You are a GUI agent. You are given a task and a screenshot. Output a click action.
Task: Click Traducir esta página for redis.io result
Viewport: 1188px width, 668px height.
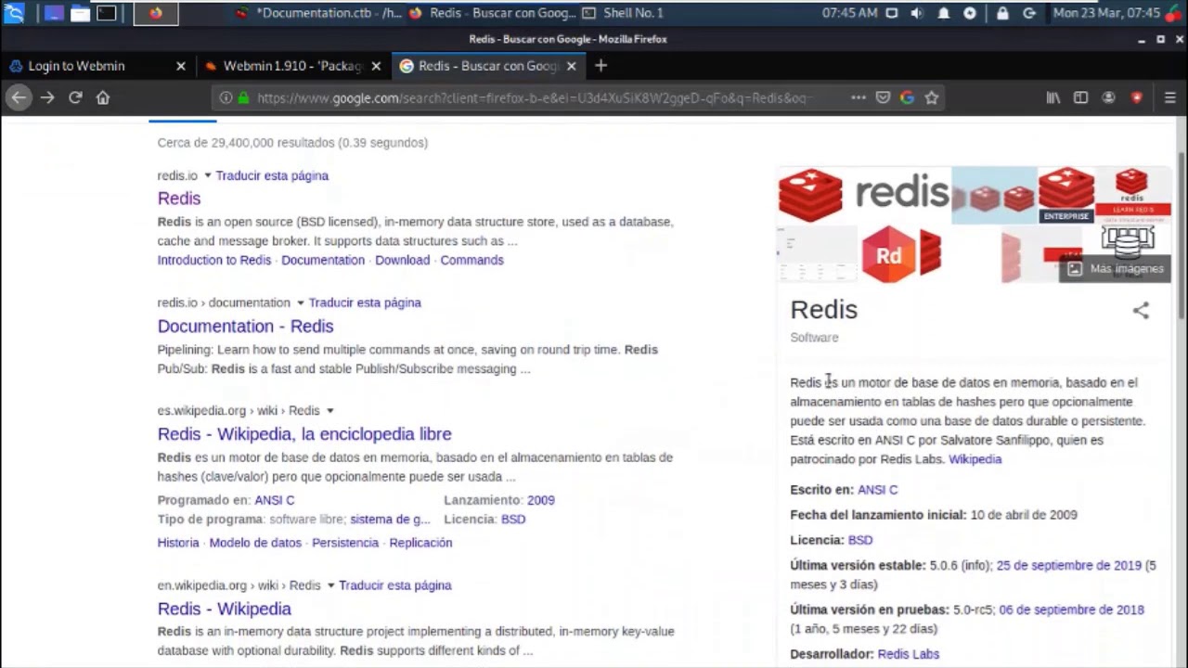click(x=272, y=175)
